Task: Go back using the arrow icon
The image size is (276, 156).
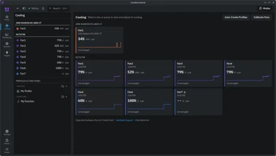Action: click(x=18, y=8)
